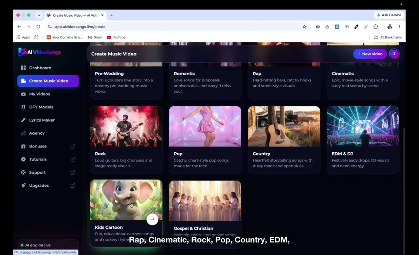Image resolution: width=419 pixels, height=255 pixels.
Task: Open the YouTube bookmark
Action: click(x=116, y=37)
